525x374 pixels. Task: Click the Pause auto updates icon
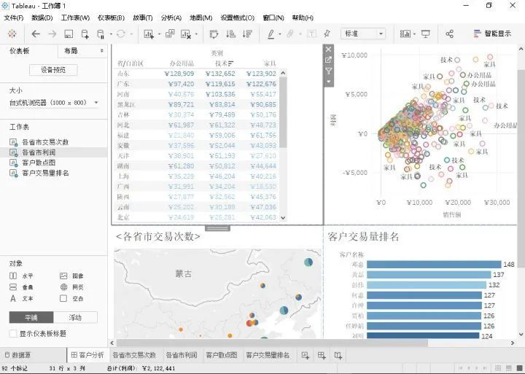101,34
